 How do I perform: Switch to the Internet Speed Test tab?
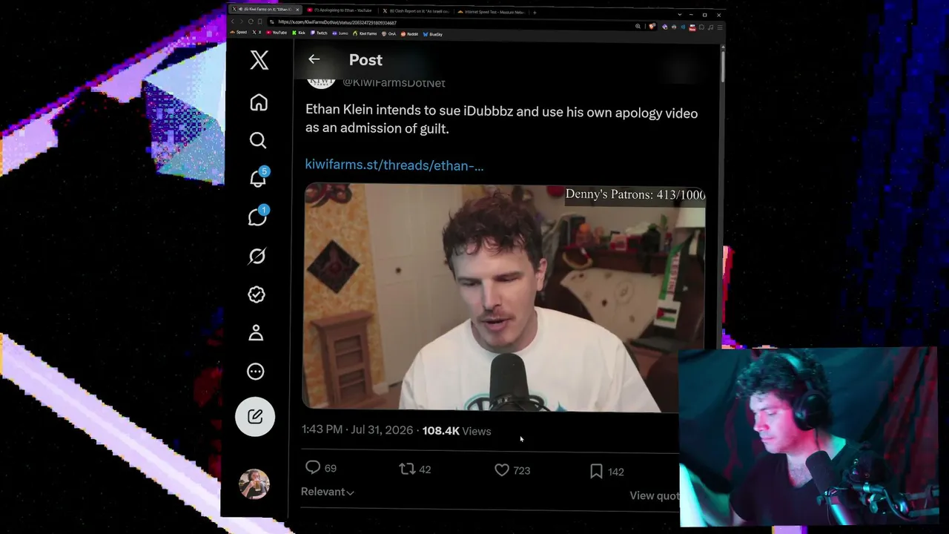(490, 12)
